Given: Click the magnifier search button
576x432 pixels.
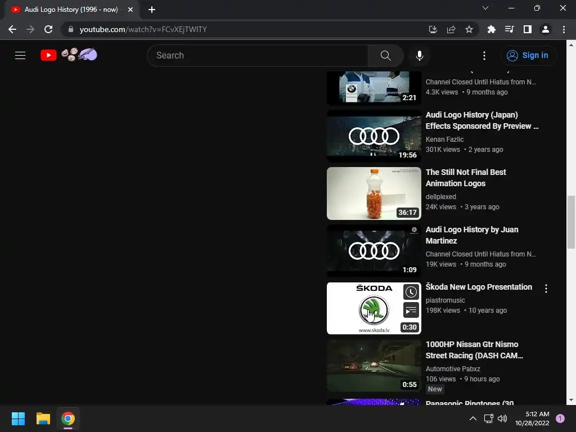Looking at the screenshot, I should point(385,56).
